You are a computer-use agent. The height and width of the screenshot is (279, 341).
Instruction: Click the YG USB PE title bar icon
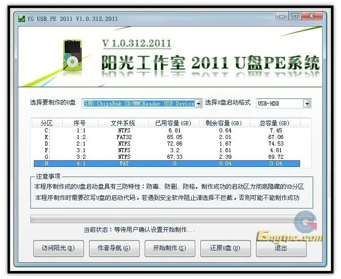click(x=22, y=19)
